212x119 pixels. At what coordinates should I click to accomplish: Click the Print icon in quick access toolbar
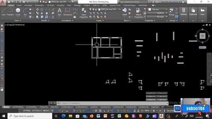pos(24,2)
